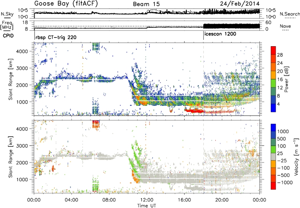The image size is (300, 208).
Task: Click the dashed CPID change line at 18:00 in power panel
Action: [x=204, y=79]
